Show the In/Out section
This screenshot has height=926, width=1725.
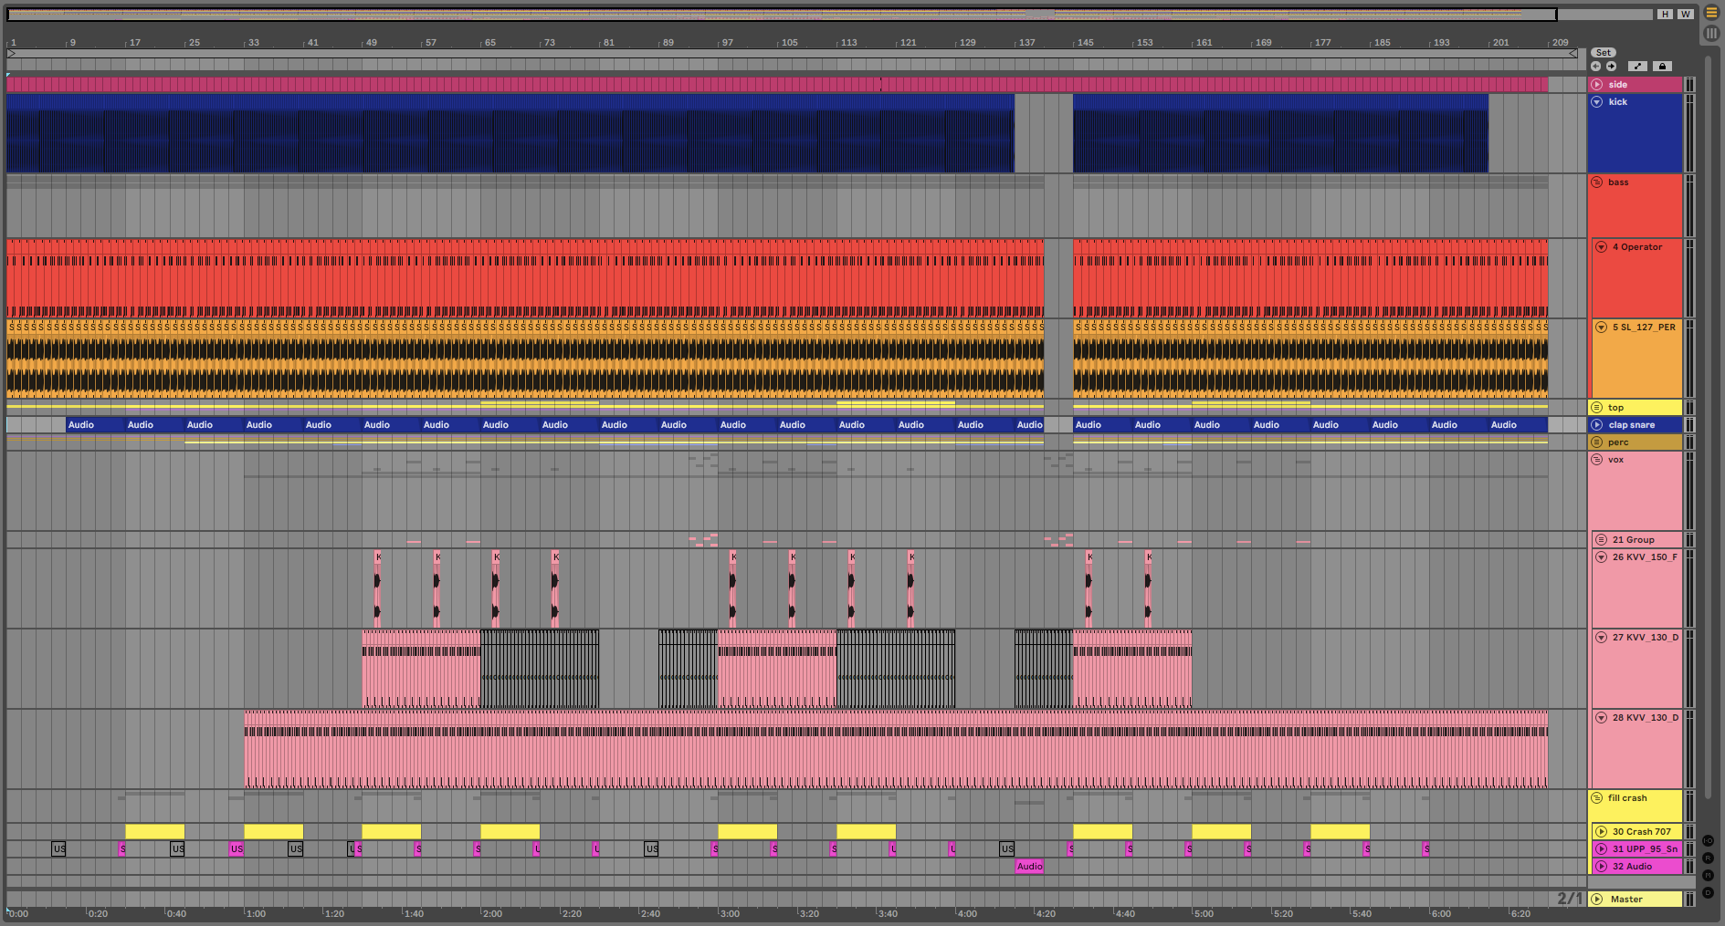1709,840
